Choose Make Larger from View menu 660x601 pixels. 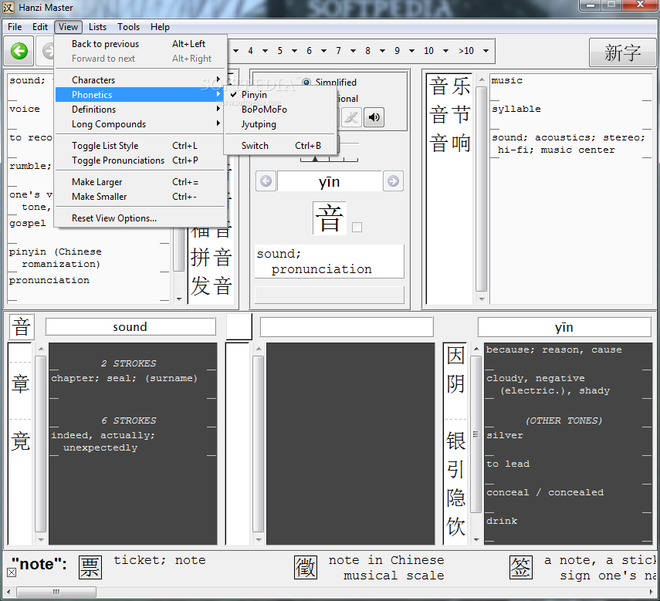click(140, 181)
